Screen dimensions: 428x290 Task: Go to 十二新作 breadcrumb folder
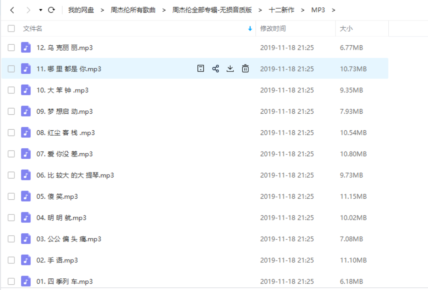click(282, 10)
